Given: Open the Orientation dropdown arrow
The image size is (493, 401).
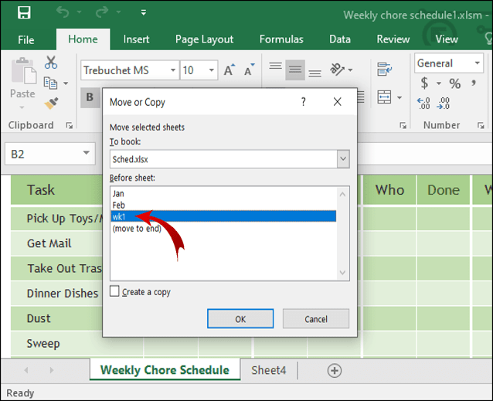Looking at the screenshot, I should (351, 70).
